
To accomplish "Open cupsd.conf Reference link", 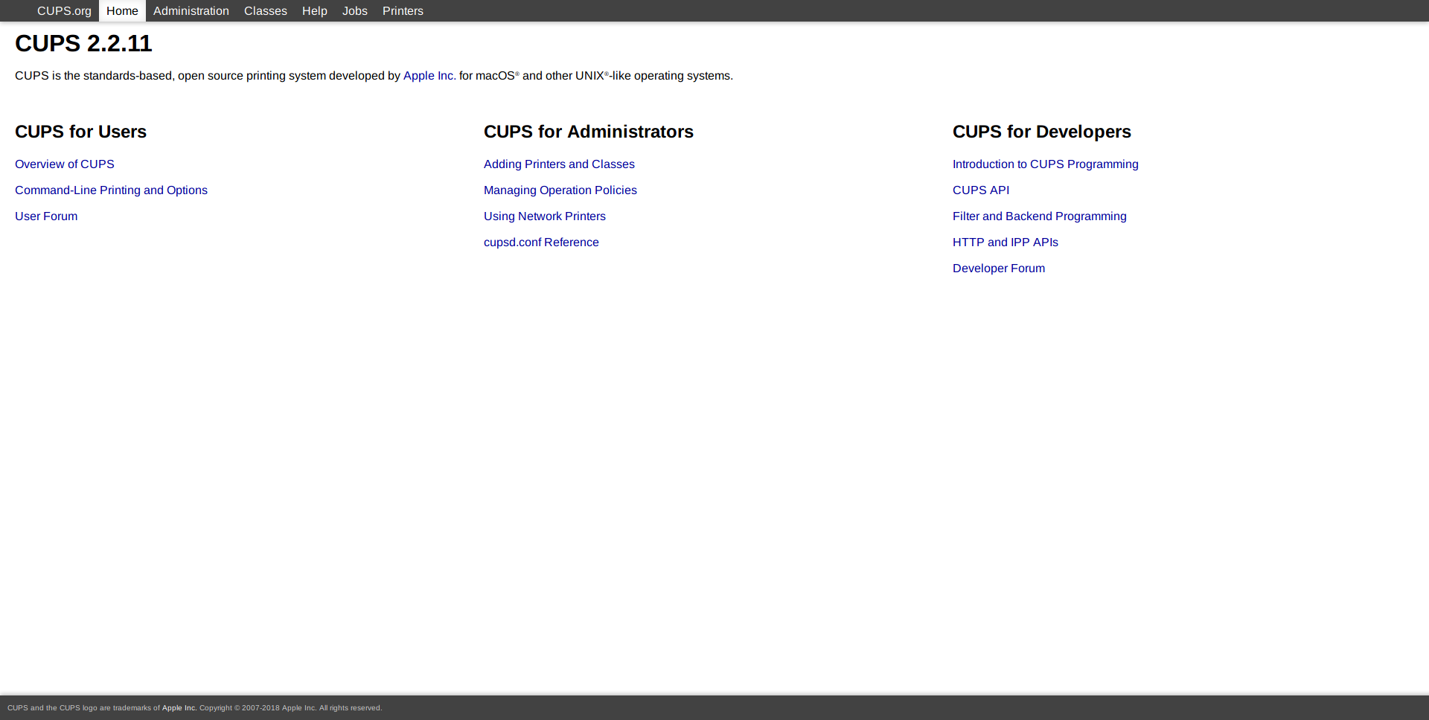I will tap(541, 242).
